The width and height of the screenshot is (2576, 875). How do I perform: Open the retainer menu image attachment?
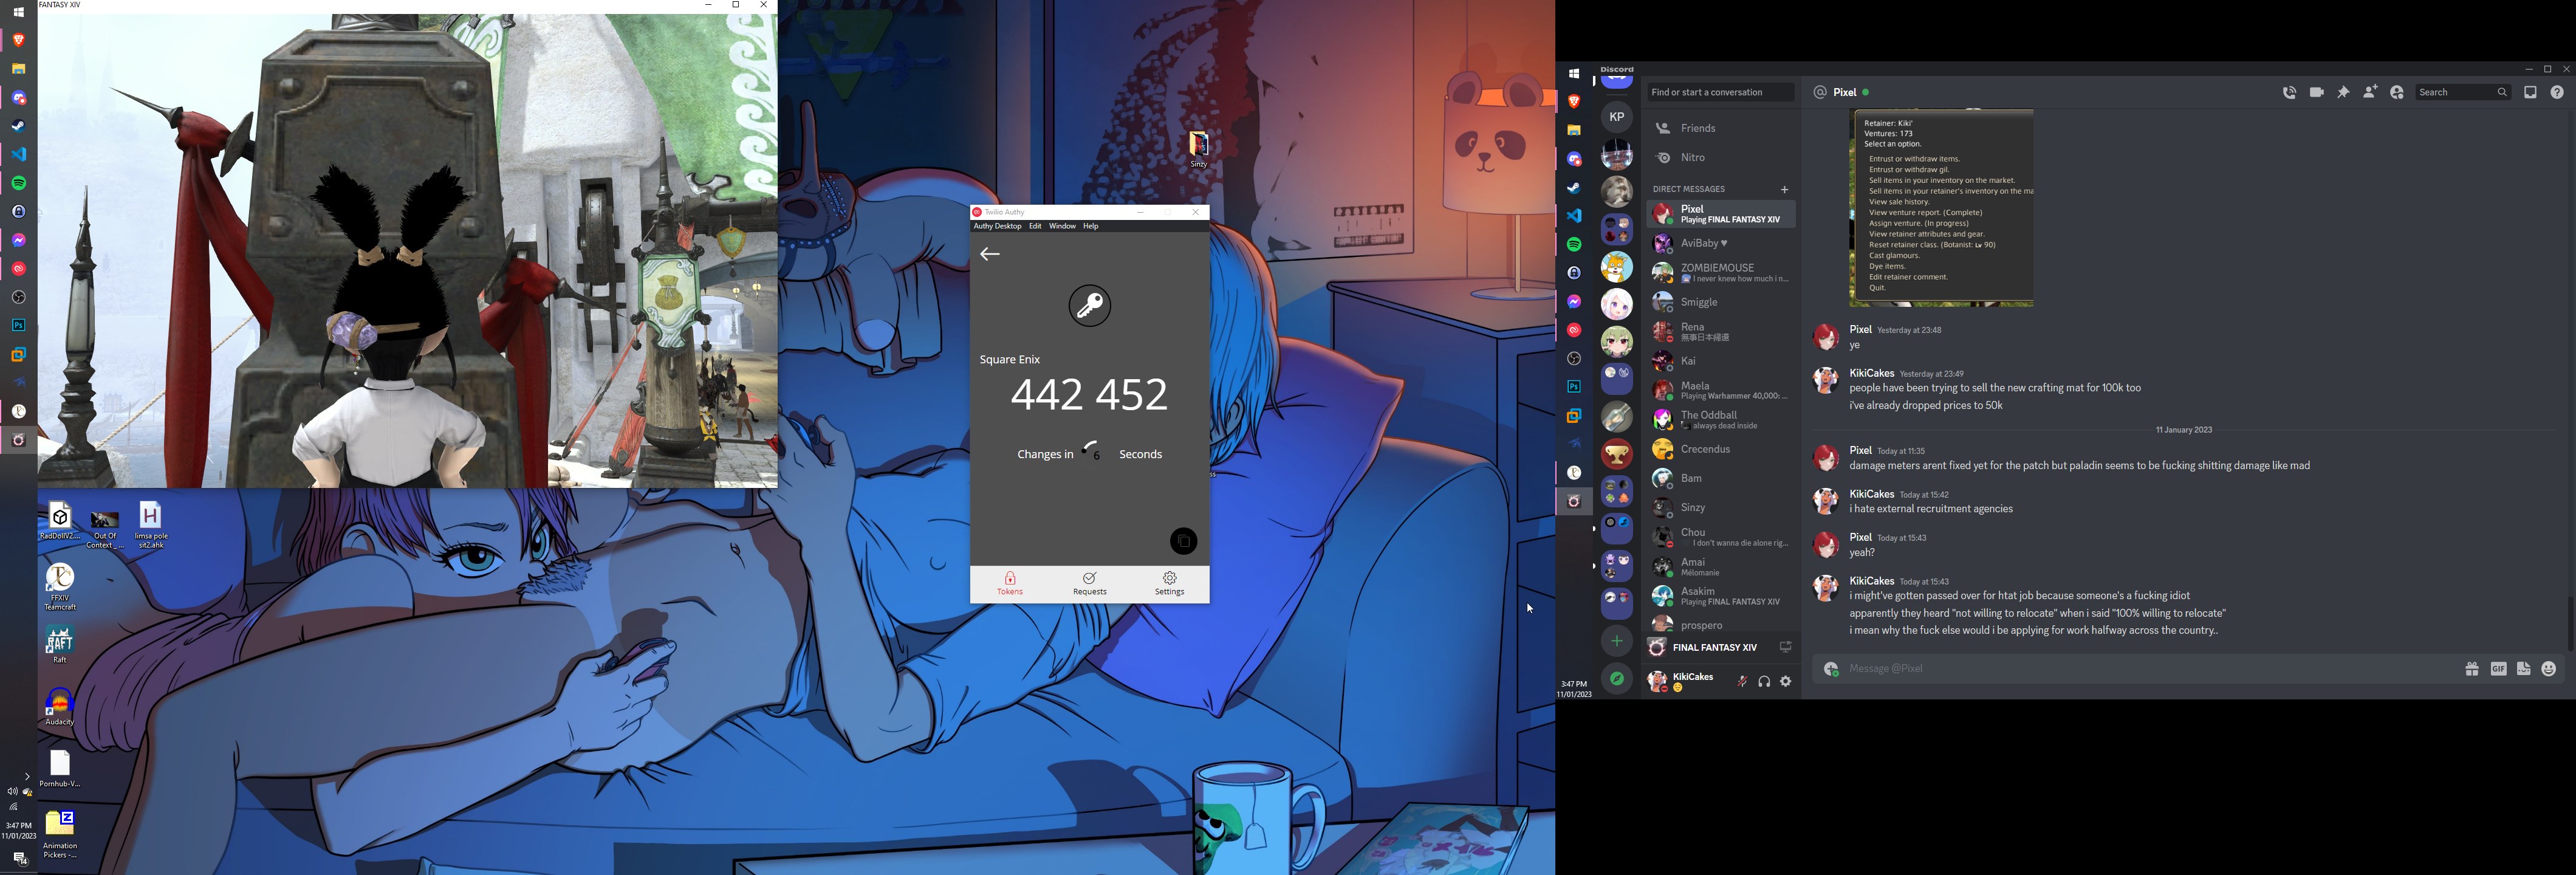tap(1941, 208)
